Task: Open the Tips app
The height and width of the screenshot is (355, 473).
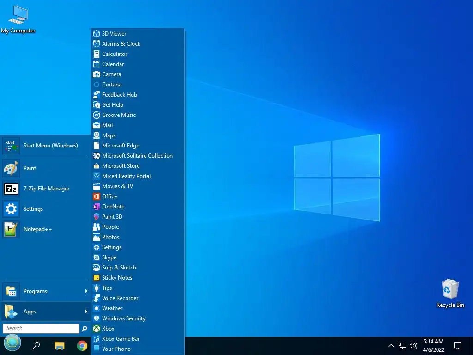Action: (138, 288)
